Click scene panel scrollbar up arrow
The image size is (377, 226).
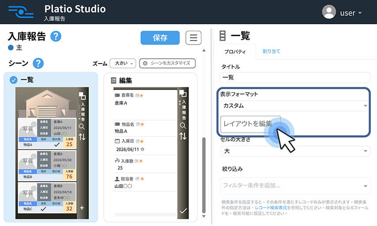click(204, 50)
